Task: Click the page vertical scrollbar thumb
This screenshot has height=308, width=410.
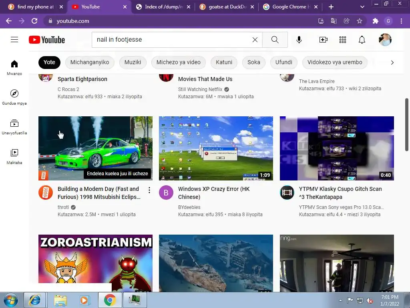Action: 407,125
